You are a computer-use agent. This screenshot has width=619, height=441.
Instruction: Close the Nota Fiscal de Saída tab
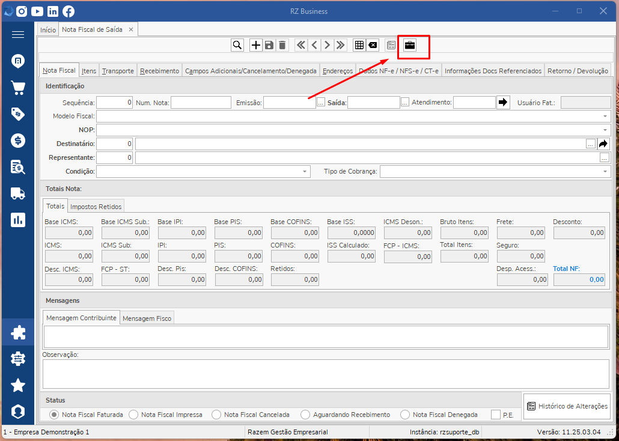[x=131, y=29]
